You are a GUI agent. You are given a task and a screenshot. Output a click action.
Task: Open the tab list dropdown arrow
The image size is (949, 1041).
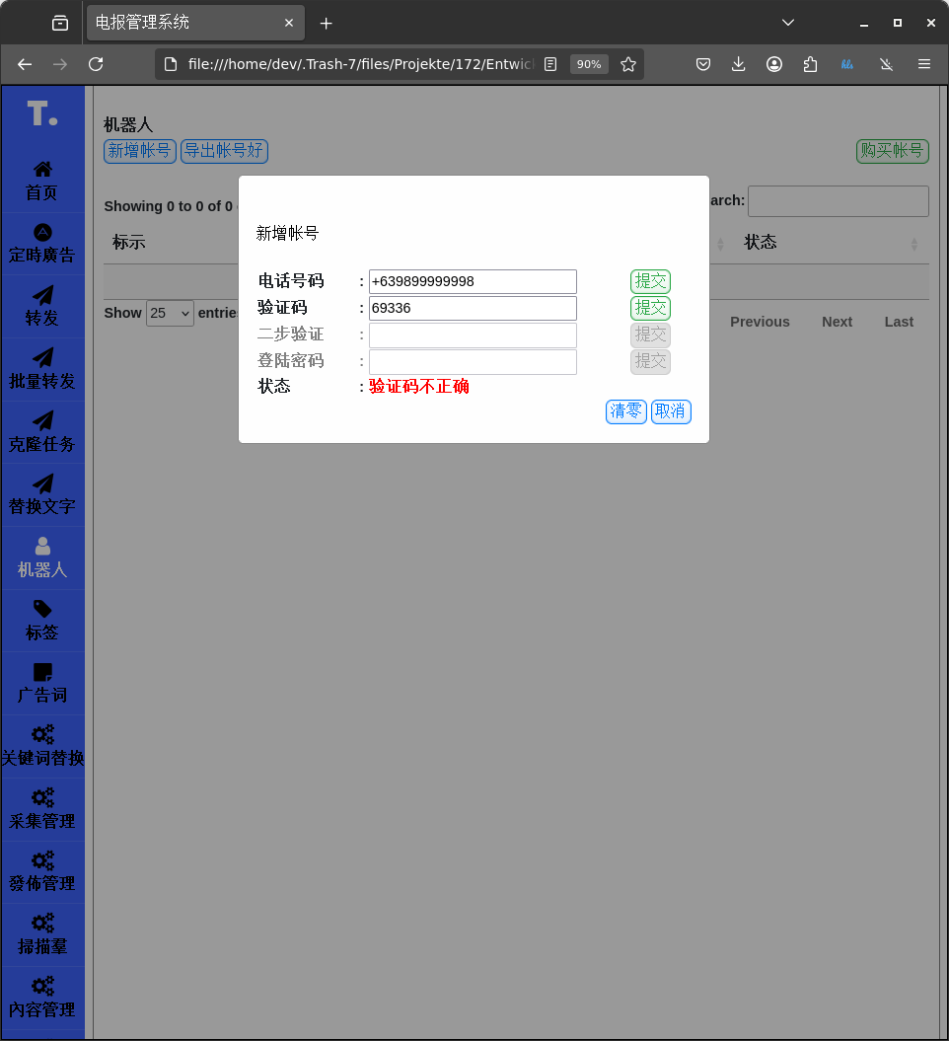pos(787,22)
